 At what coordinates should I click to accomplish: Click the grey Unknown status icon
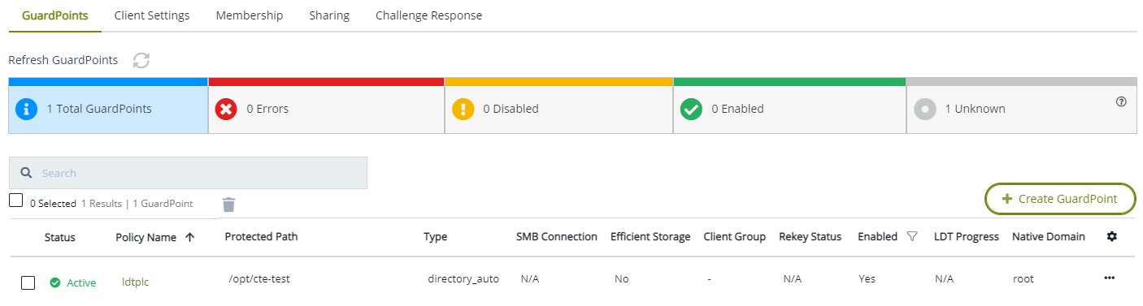click(925, 109)
